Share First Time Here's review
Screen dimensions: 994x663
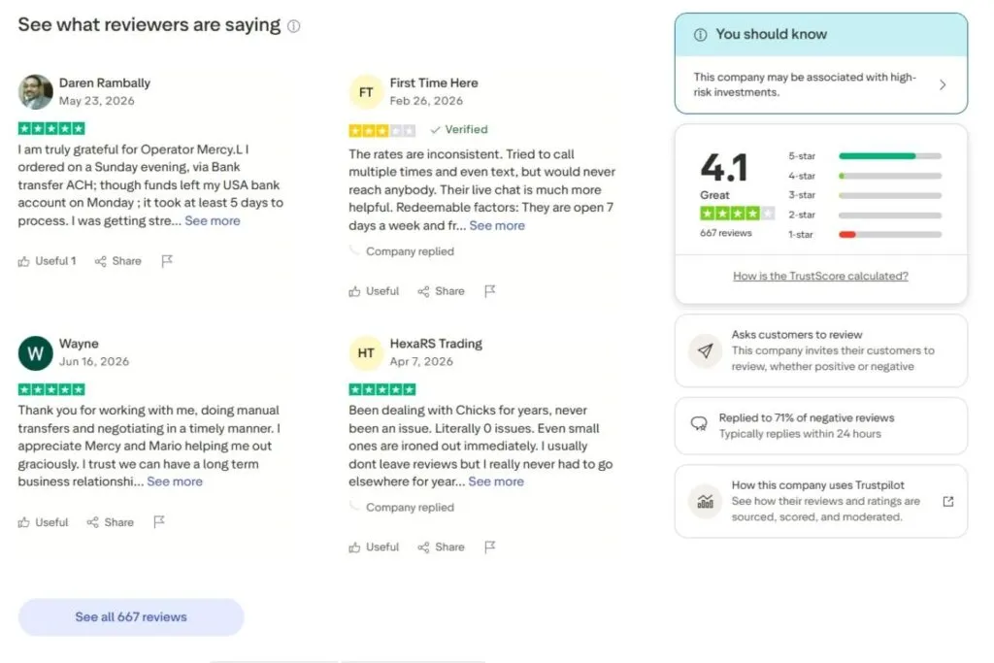[442, 291]
